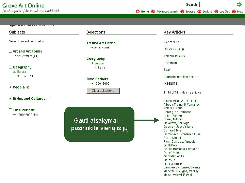Click the Time Periods subject heading
The width and height of the screenshot is (245, 183).
(x=24, y=110)
